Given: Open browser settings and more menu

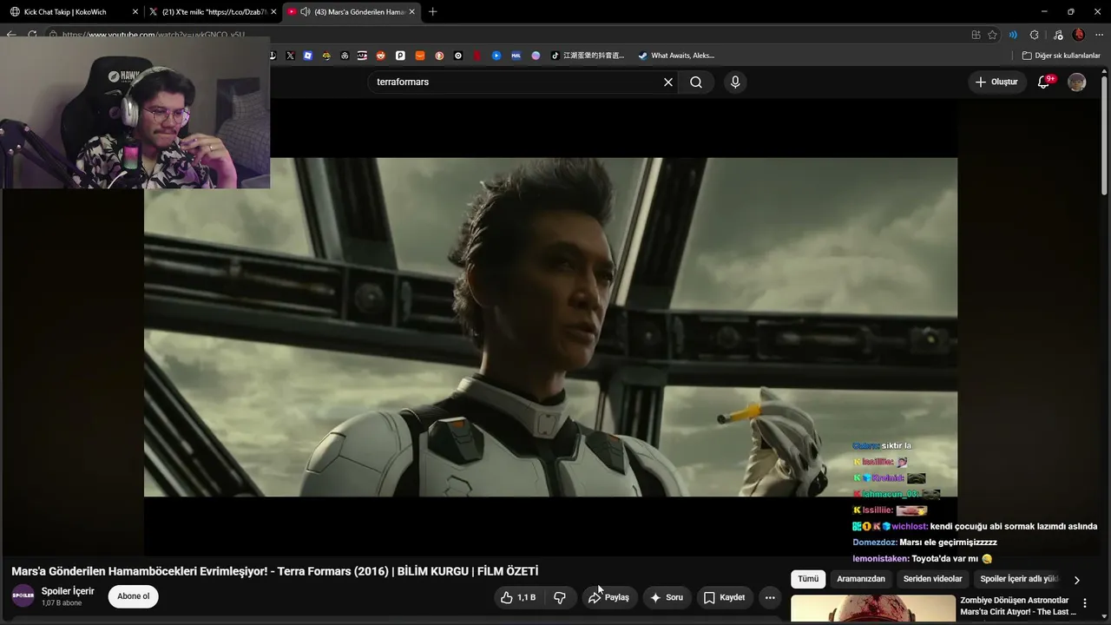Looking at the screenshot, I should point(1098,35).
